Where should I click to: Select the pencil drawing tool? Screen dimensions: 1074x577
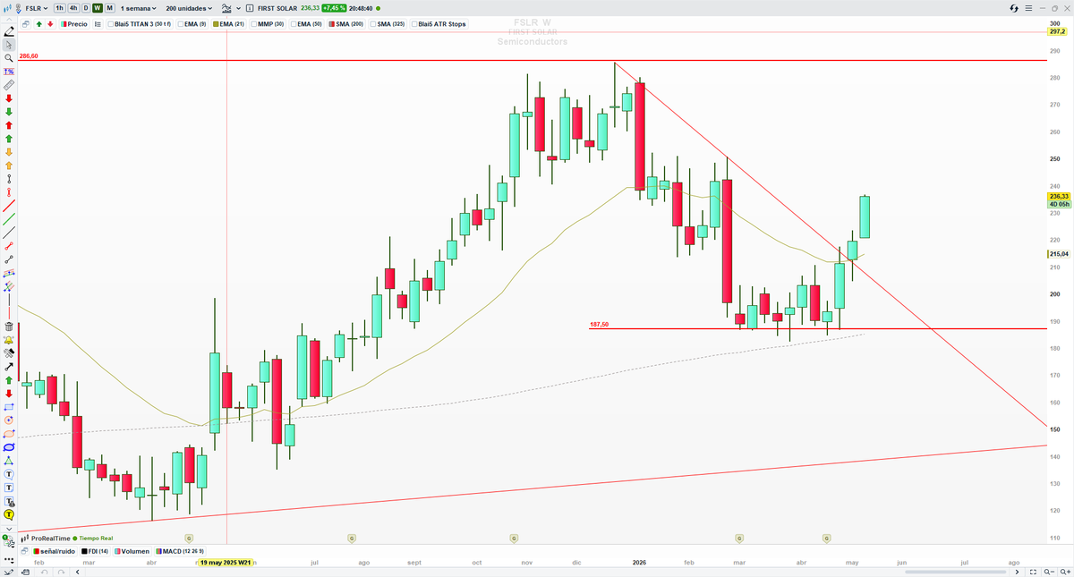9,30
